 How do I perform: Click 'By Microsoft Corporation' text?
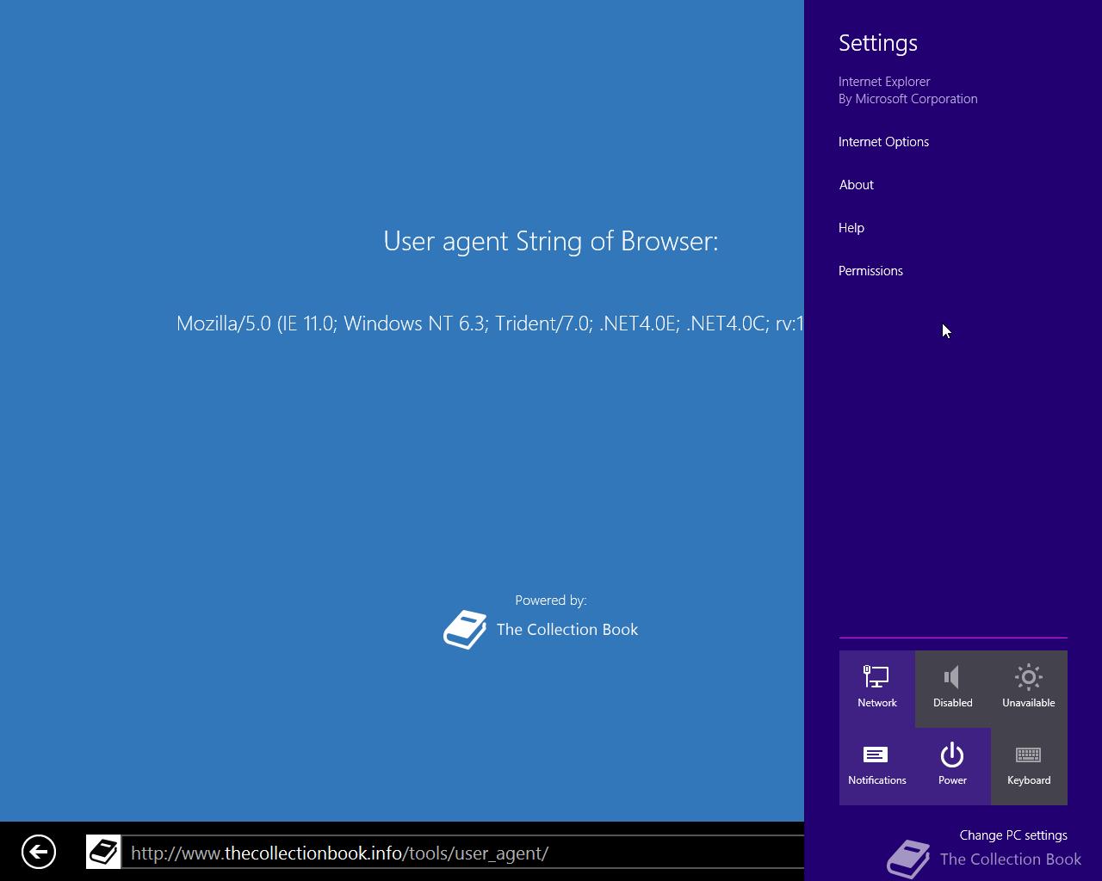pyautogui.click(x=908, y=99)
